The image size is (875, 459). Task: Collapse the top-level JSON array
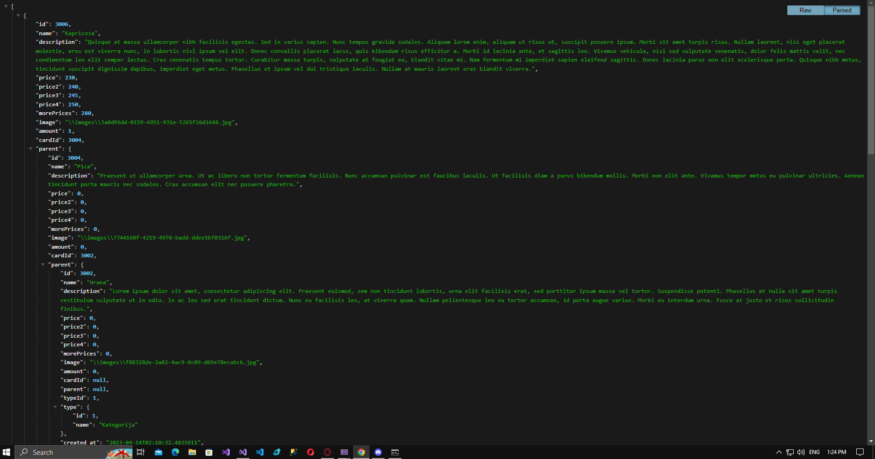click(x=6, y=6)
